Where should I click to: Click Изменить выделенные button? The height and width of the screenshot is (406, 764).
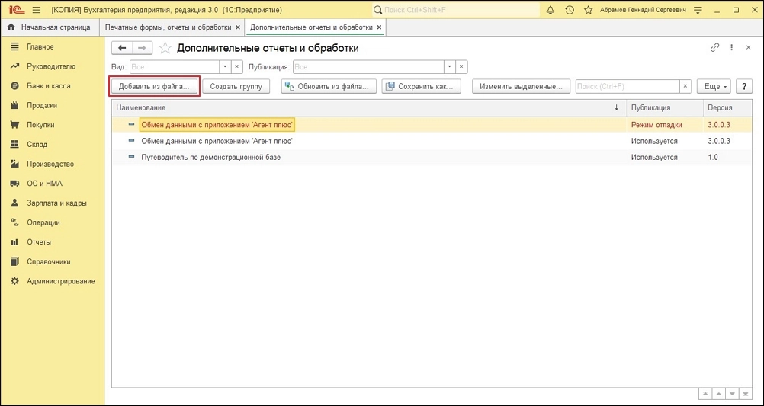tap(522, 86)
